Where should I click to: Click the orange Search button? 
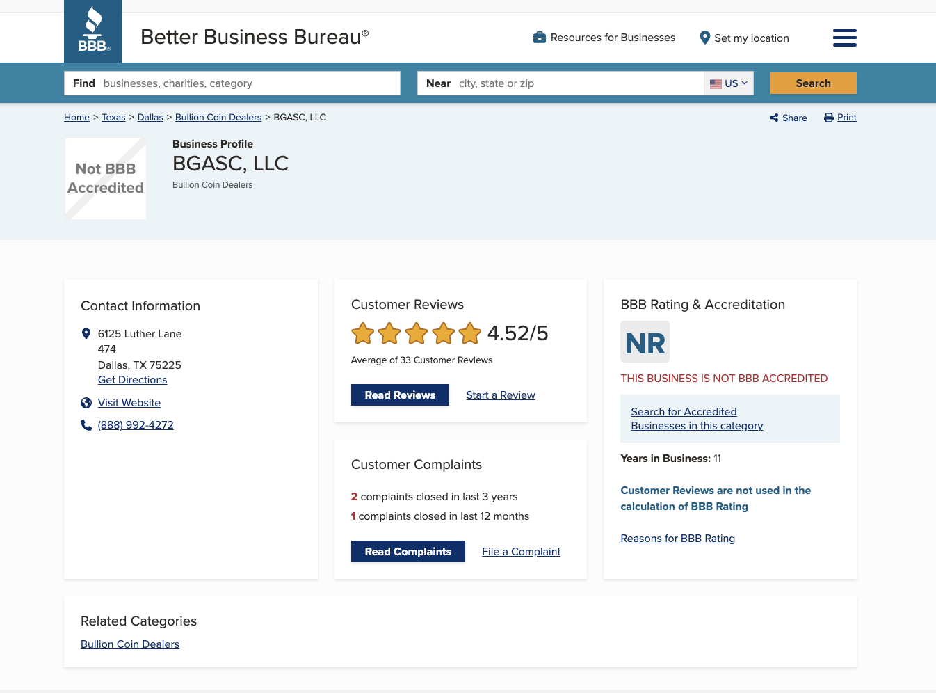(813, 83)
